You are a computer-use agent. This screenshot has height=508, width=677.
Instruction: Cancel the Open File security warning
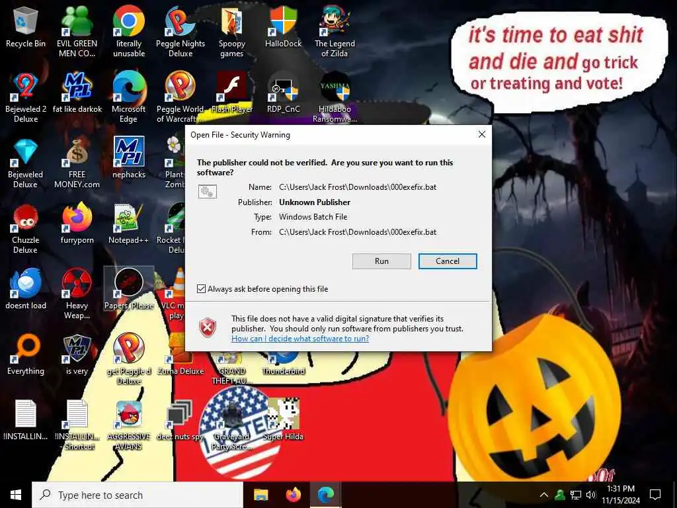pyautogui.click(x=448, y=261)
